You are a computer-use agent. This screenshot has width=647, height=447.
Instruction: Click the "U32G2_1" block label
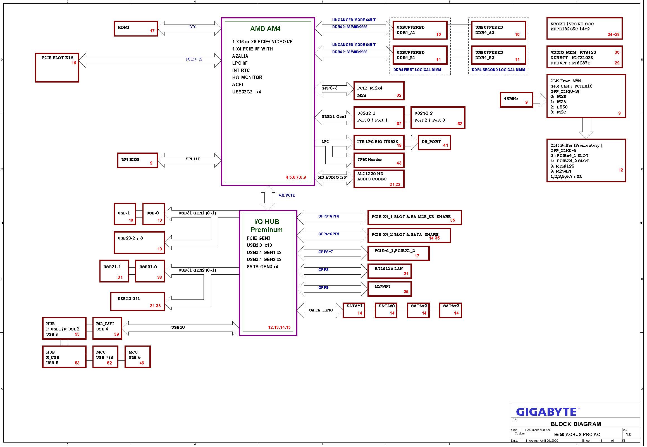click(366, 113)
